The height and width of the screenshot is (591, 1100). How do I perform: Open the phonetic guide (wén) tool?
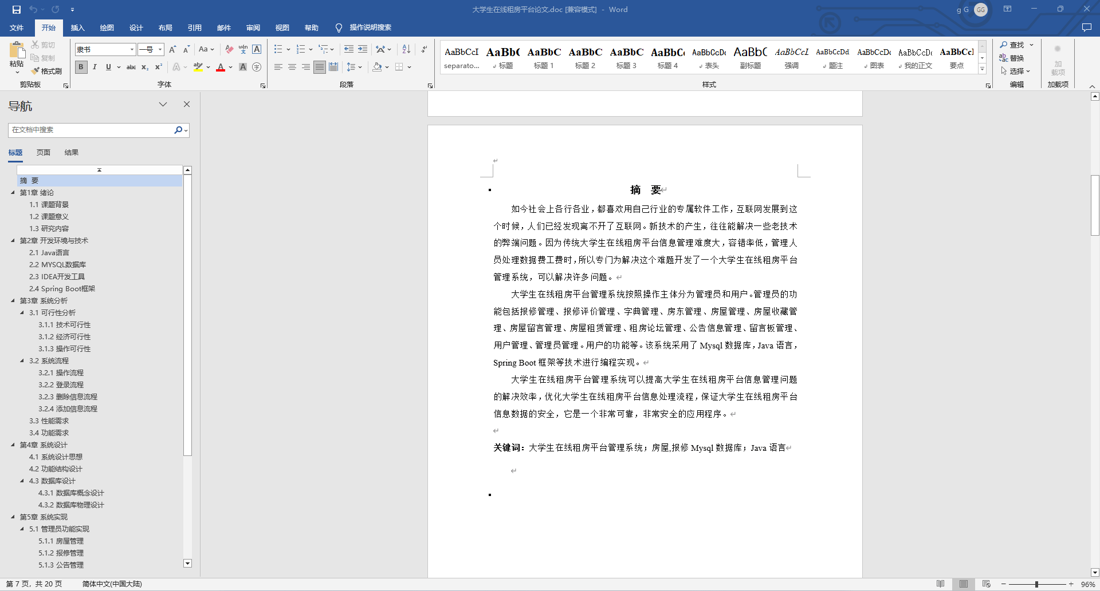point(243,49)
